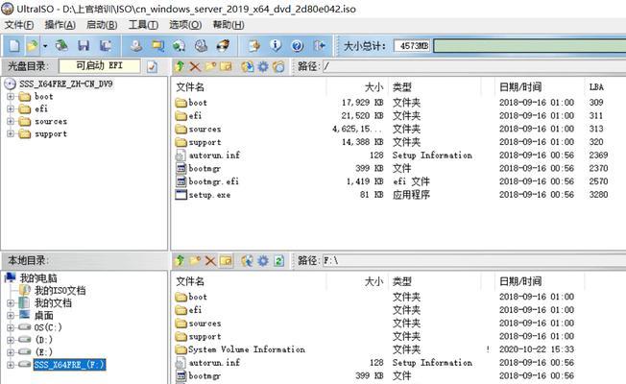Click the Help question mark icon

pyautogui.click(x=297, y=45)
